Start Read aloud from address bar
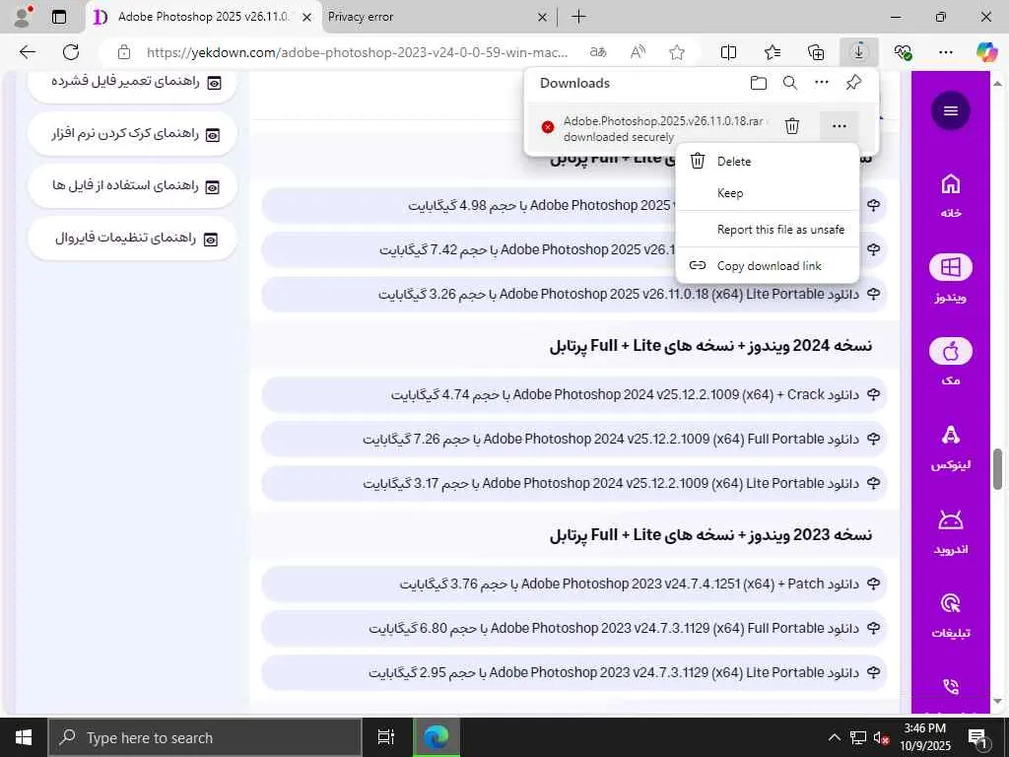This screenshot has width=1009, height=757. point(638,52)
